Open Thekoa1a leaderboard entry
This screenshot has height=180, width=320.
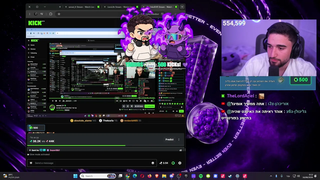coord(108,121)
